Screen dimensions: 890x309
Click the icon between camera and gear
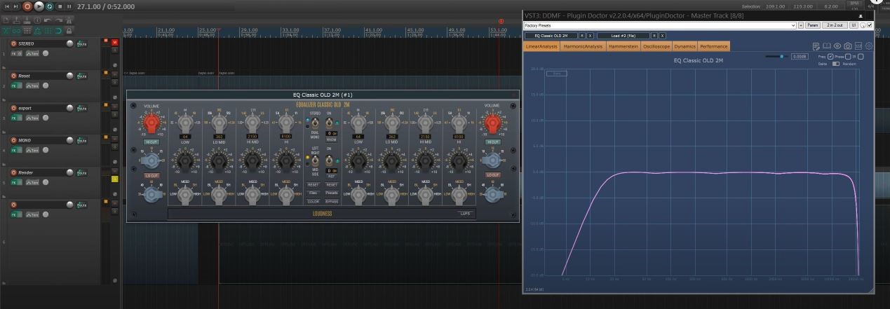coord(858,46)
